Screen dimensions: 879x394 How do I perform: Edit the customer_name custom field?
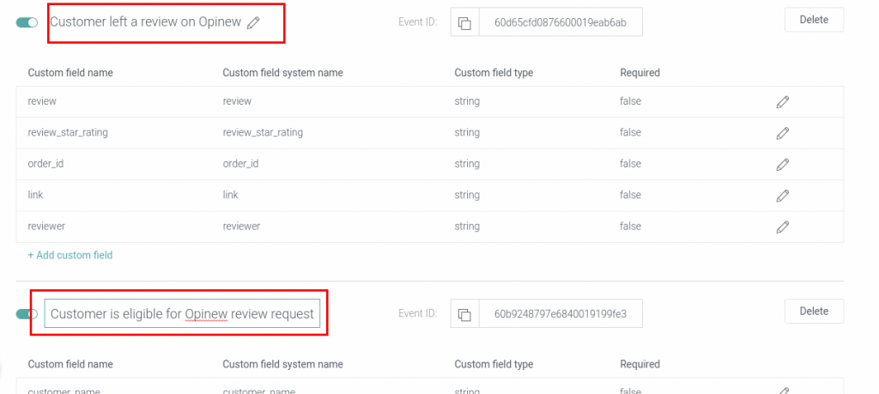click(x=783, y=391)
